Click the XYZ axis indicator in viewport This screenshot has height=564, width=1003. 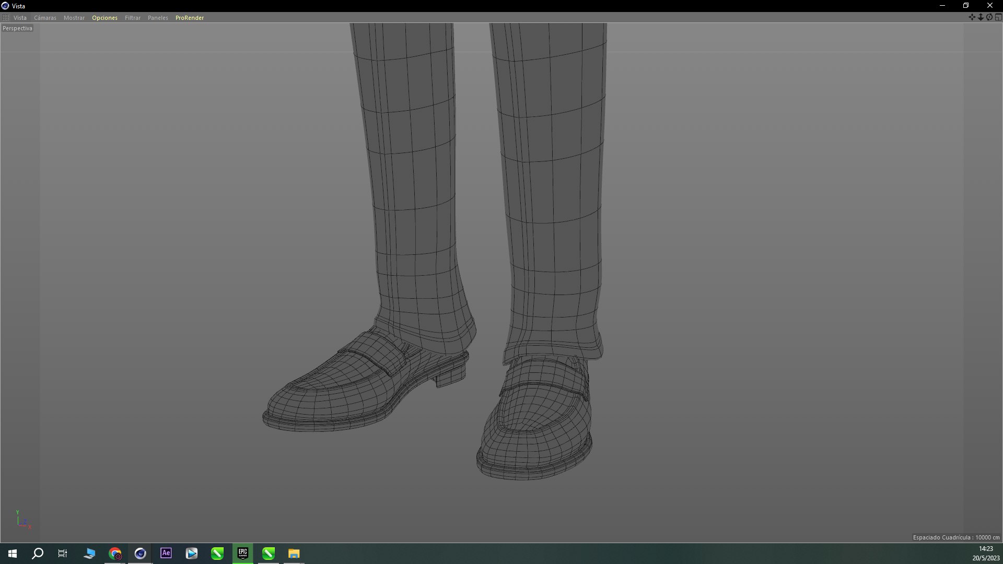[23, 520]
